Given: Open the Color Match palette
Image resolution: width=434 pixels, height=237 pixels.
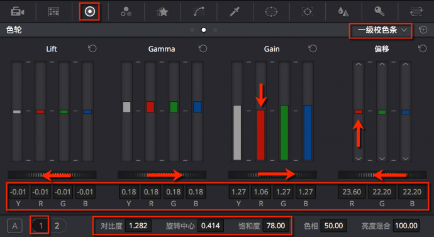Looking at the screenshot, I should (x=53, y=11).
